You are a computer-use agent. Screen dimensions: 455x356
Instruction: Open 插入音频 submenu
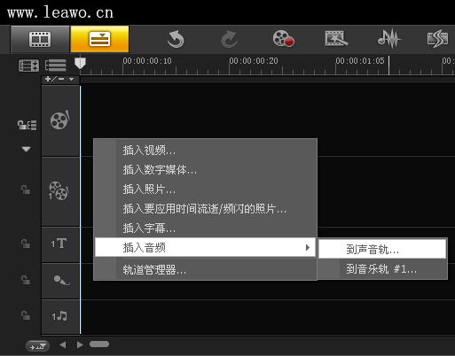click(x=206, y=248)
